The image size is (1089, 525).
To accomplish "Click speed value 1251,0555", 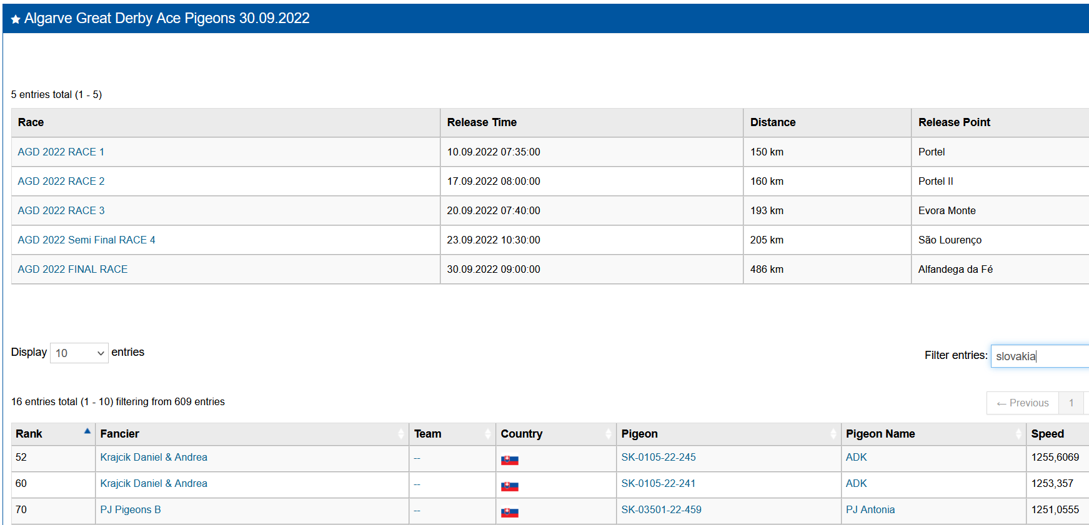I will click(1055, 509).
